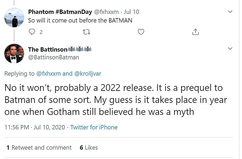This screenshot has width=242, height=159.
Task: Open the chevron menu on Battinson's tweet
Action: [x=230, y=48]
